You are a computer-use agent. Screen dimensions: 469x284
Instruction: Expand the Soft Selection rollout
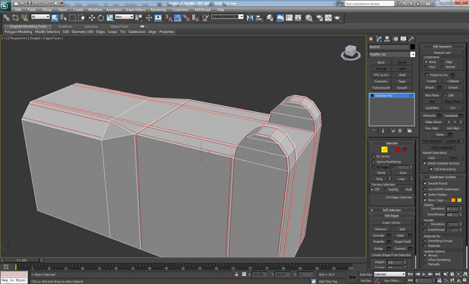(x=391, y=210)
